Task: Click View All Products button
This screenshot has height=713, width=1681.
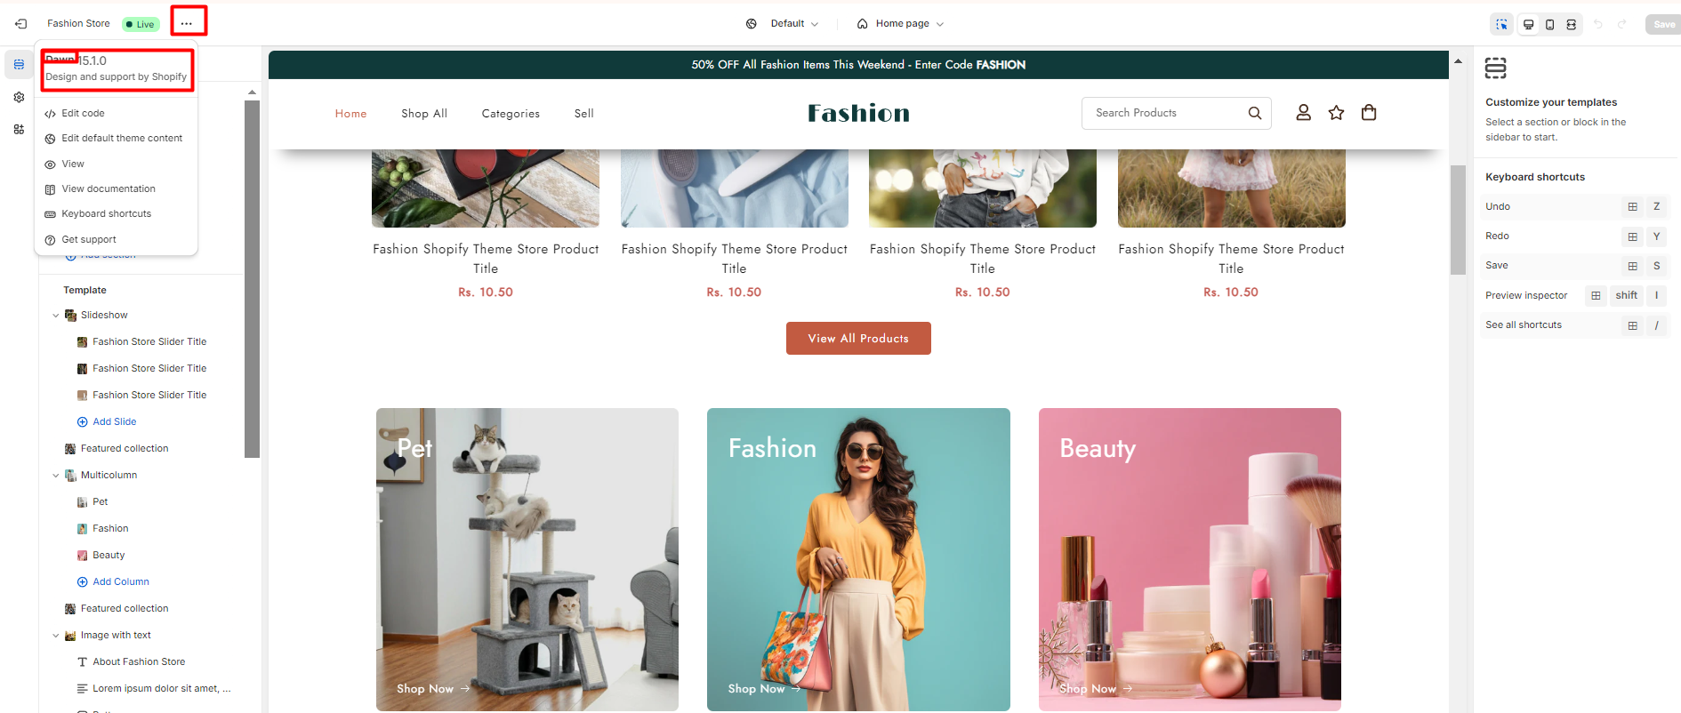Action: 858,338
